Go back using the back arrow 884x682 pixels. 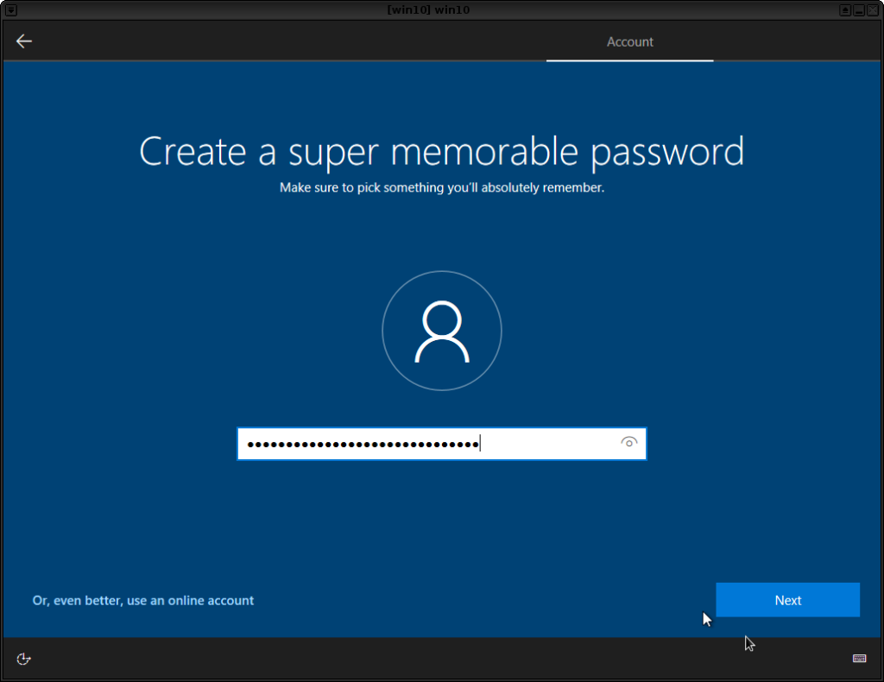pos(23,41)
